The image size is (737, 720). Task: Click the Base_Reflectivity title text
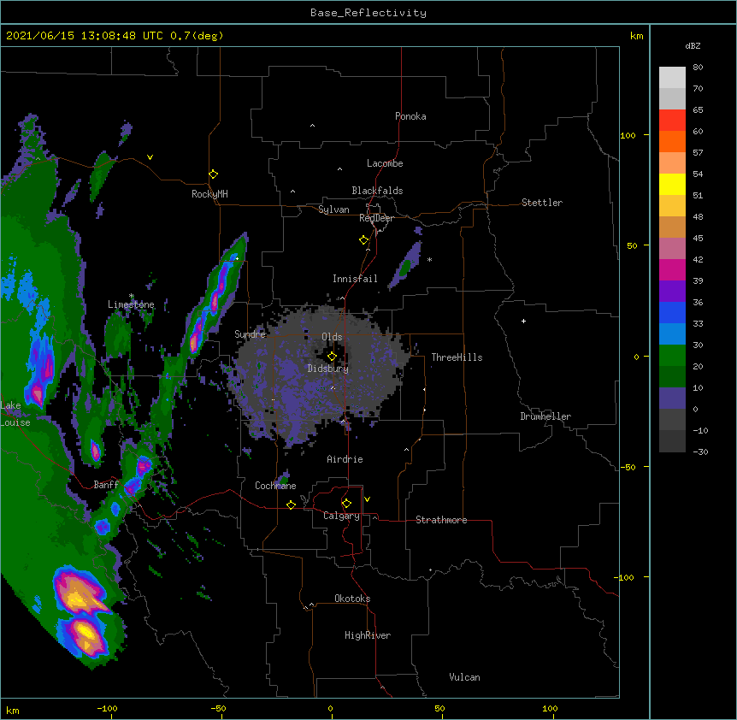(368, 13)
